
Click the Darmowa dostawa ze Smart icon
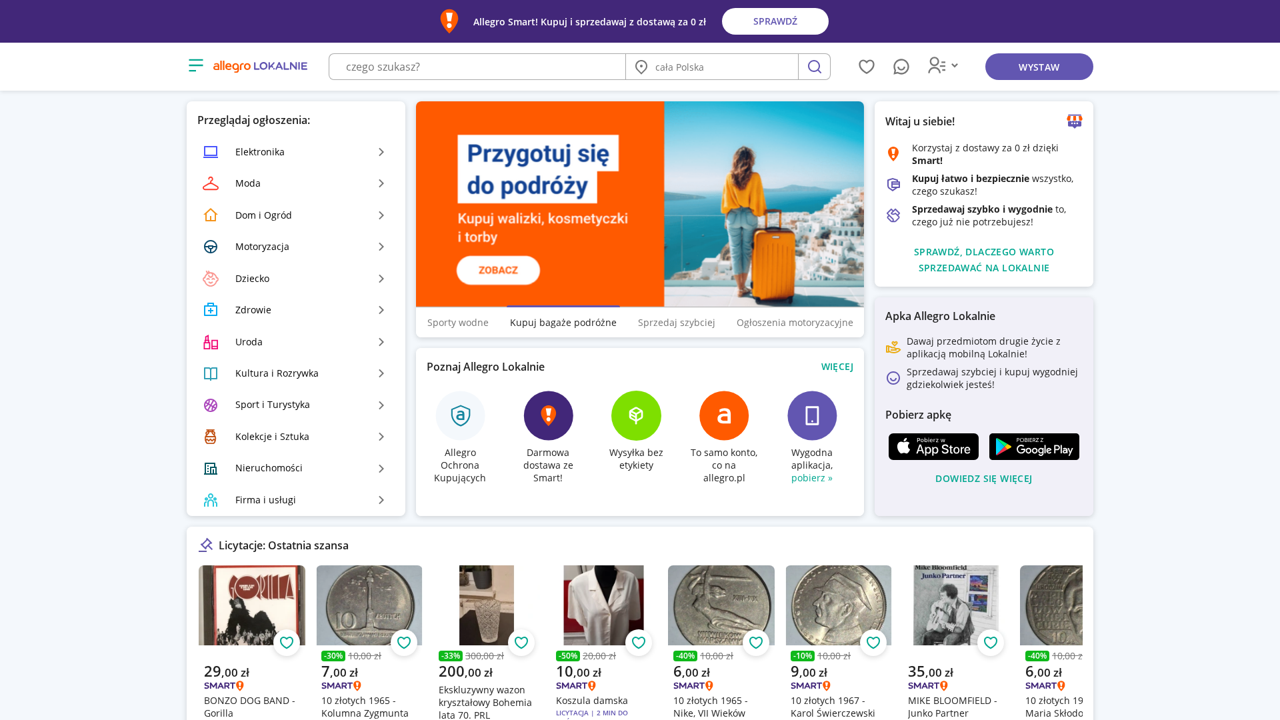(548, 415)
